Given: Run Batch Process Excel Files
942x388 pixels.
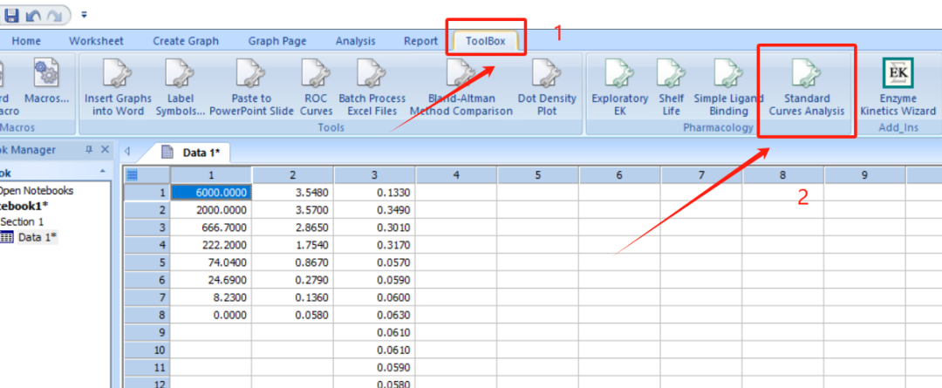Looking at the screenshot, I should pos(372,87).
